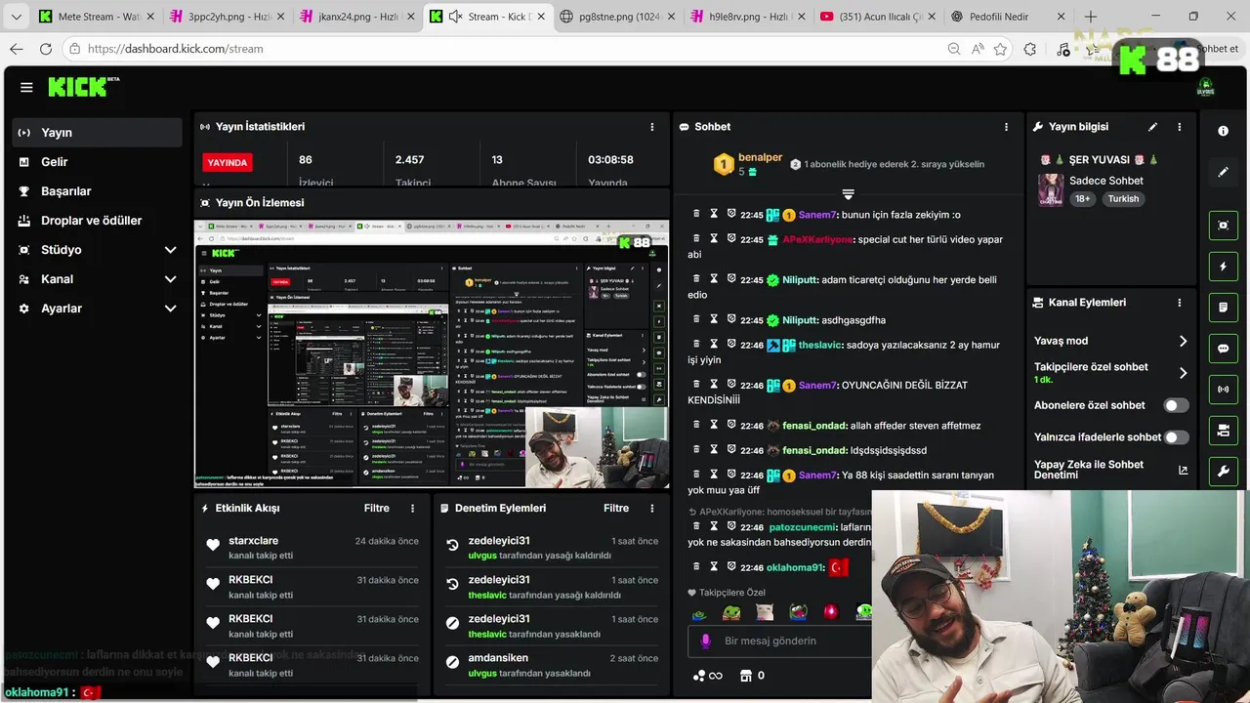This screenshot has height=703, width=1250.
Task: Open the Kanal Eylemleri three-dot menu
Action: tap(1180, 303)
